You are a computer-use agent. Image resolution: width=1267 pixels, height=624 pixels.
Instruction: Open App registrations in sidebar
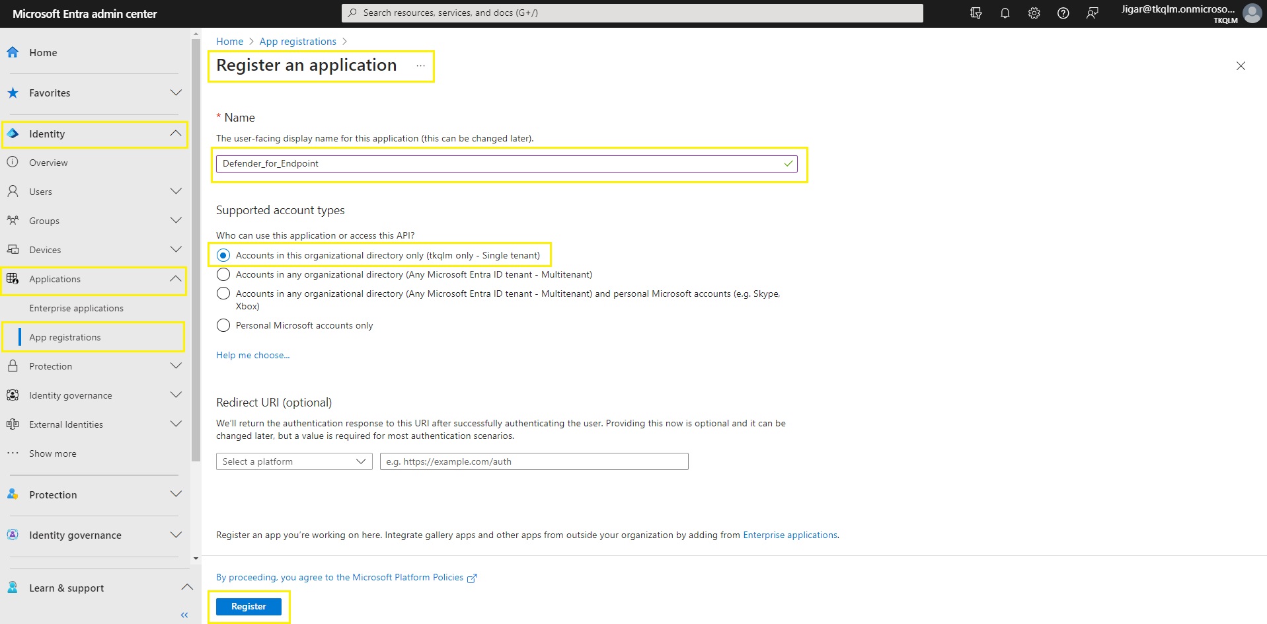tap(65, 337)
